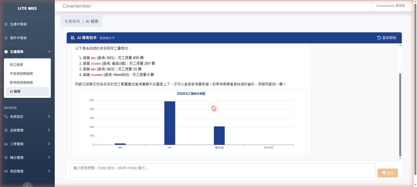Image resolution: width=417 pixels, height=187 pixels.
Task: Click the 送出 send button
Action: click(x=388, y=173)
